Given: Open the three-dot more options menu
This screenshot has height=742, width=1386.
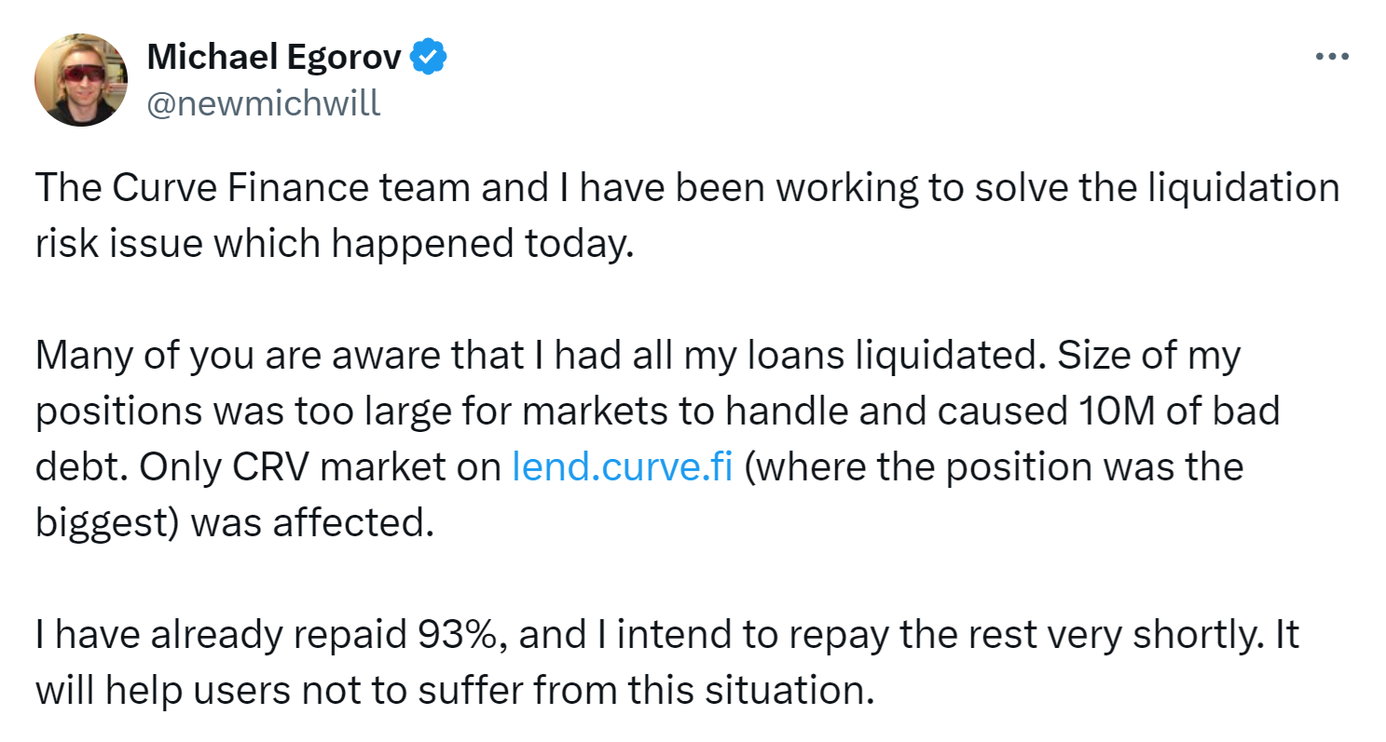Looking at the screenshot, I should click(x=1332, y=58).
